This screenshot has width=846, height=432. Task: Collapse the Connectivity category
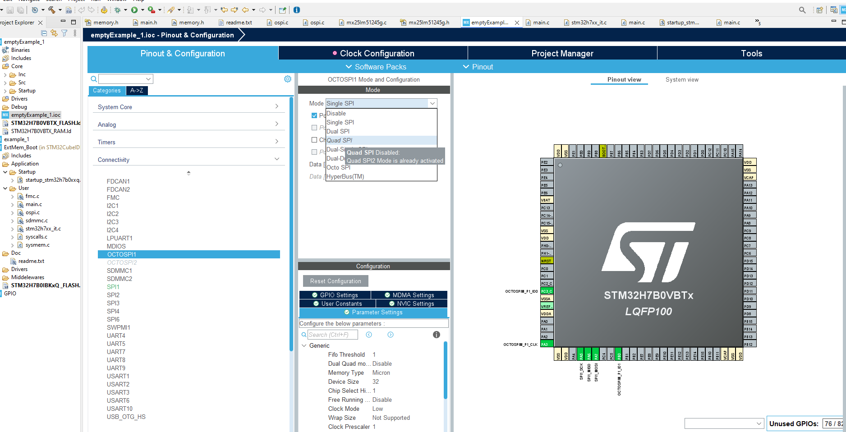pyautogui.click(x=276, y=158)
